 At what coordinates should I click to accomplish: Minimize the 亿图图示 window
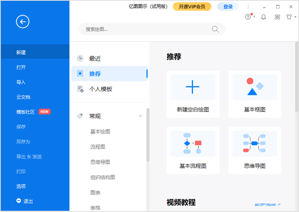coord(264,7)
